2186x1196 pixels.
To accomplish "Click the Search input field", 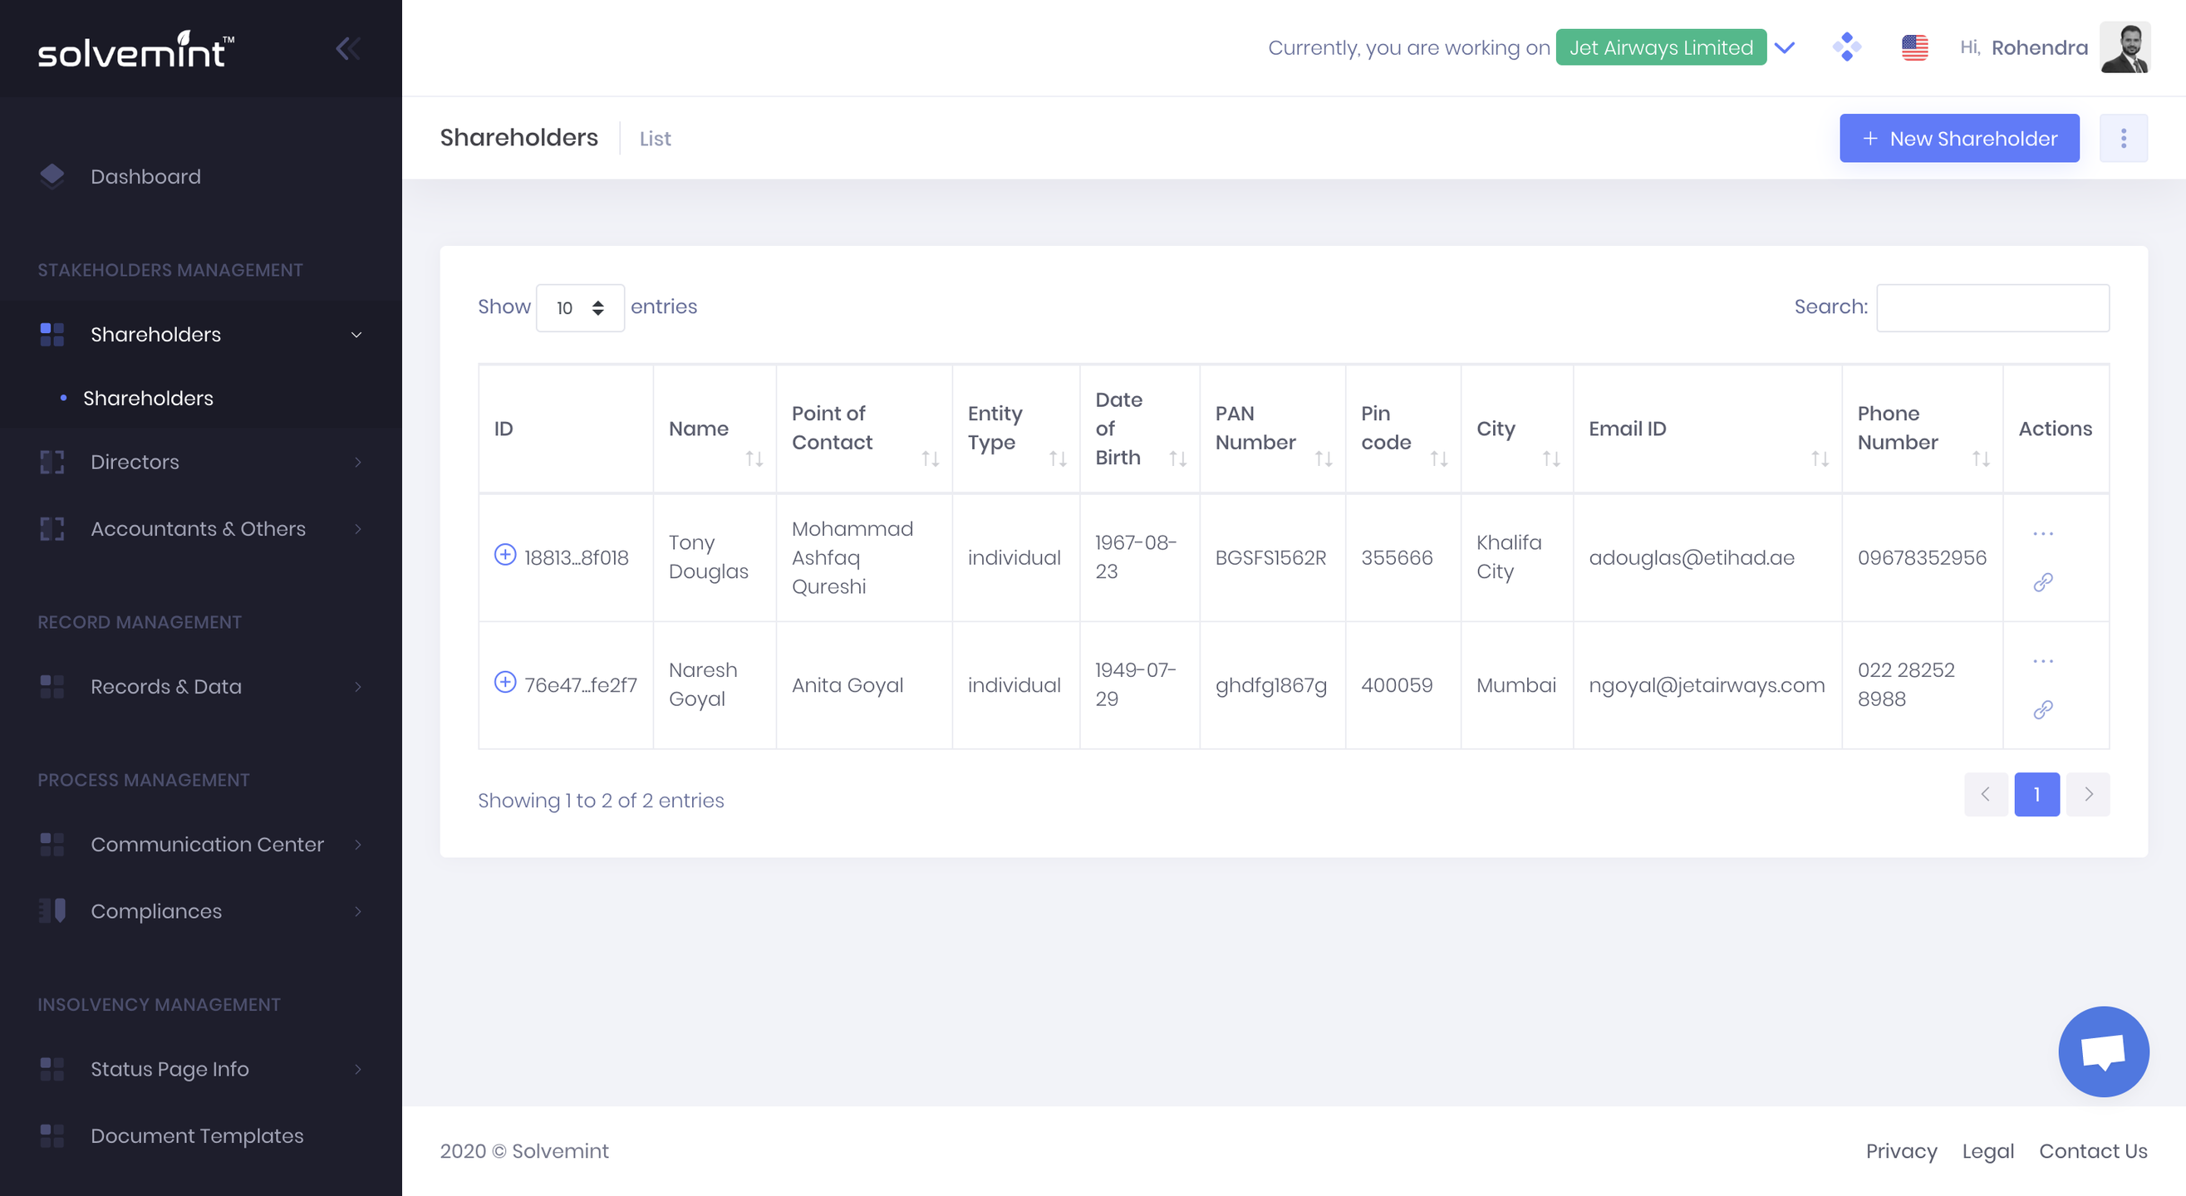I will [1992, 308].
